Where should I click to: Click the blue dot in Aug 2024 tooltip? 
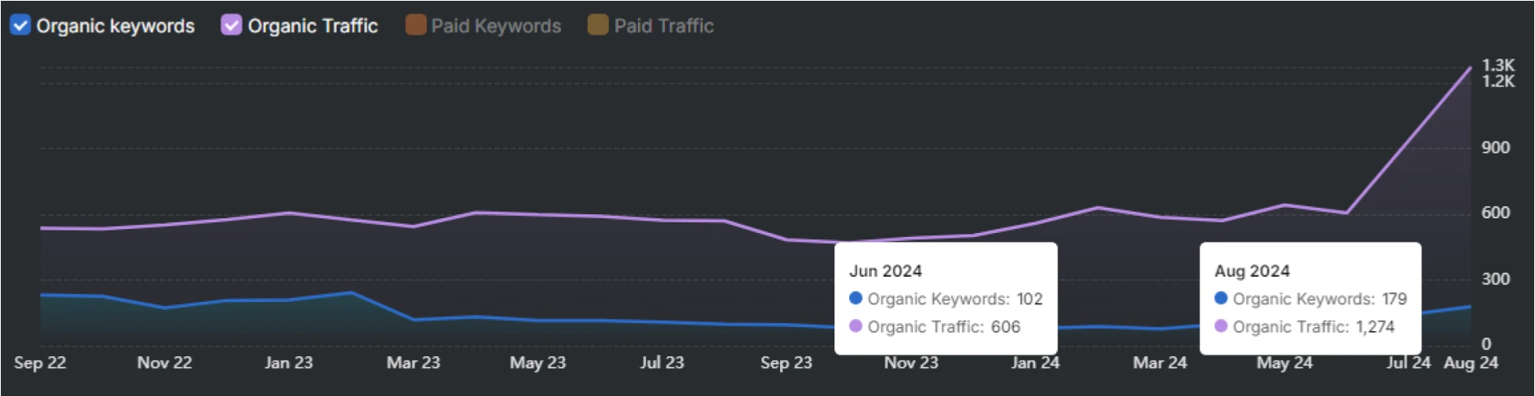[x=1221, y=298]
